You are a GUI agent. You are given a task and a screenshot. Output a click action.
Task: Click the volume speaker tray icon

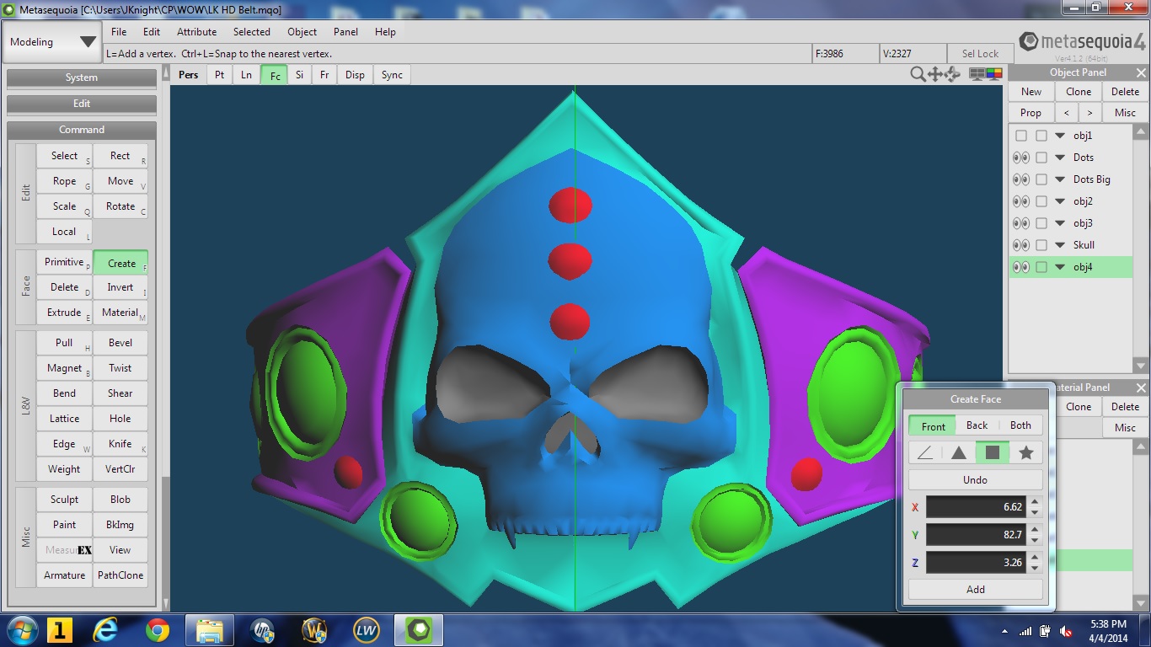(1066, 631)
